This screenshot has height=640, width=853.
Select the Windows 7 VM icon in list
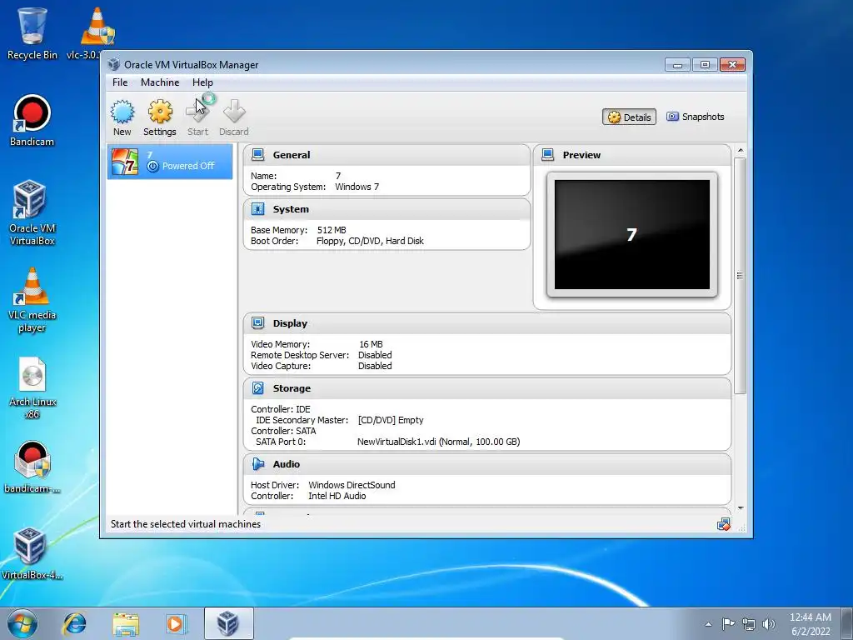[x=125, y=162]
